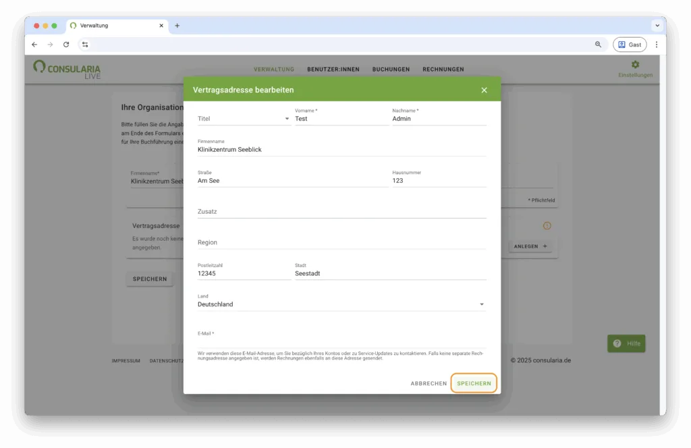Expand the Land dropdown showing Deutschland
The height and width of the screenshot is (448, 691).
341,304
